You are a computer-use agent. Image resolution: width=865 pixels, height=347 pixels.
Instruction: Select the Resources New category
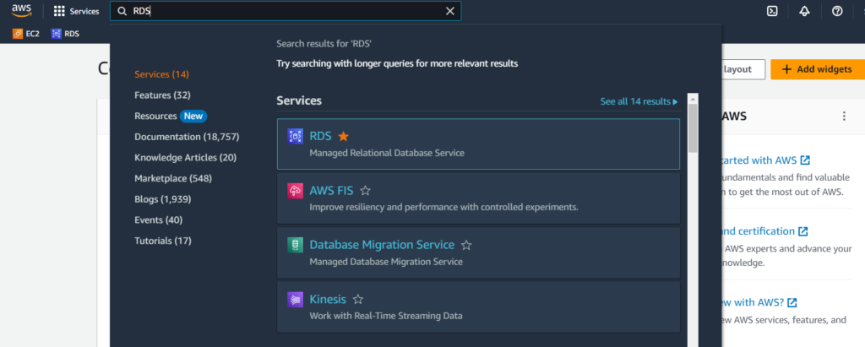click(171, 116)
